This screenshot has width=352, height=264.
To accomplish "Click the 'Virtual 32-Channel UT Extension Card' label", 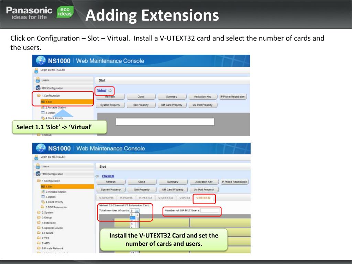I will point(124,206).
